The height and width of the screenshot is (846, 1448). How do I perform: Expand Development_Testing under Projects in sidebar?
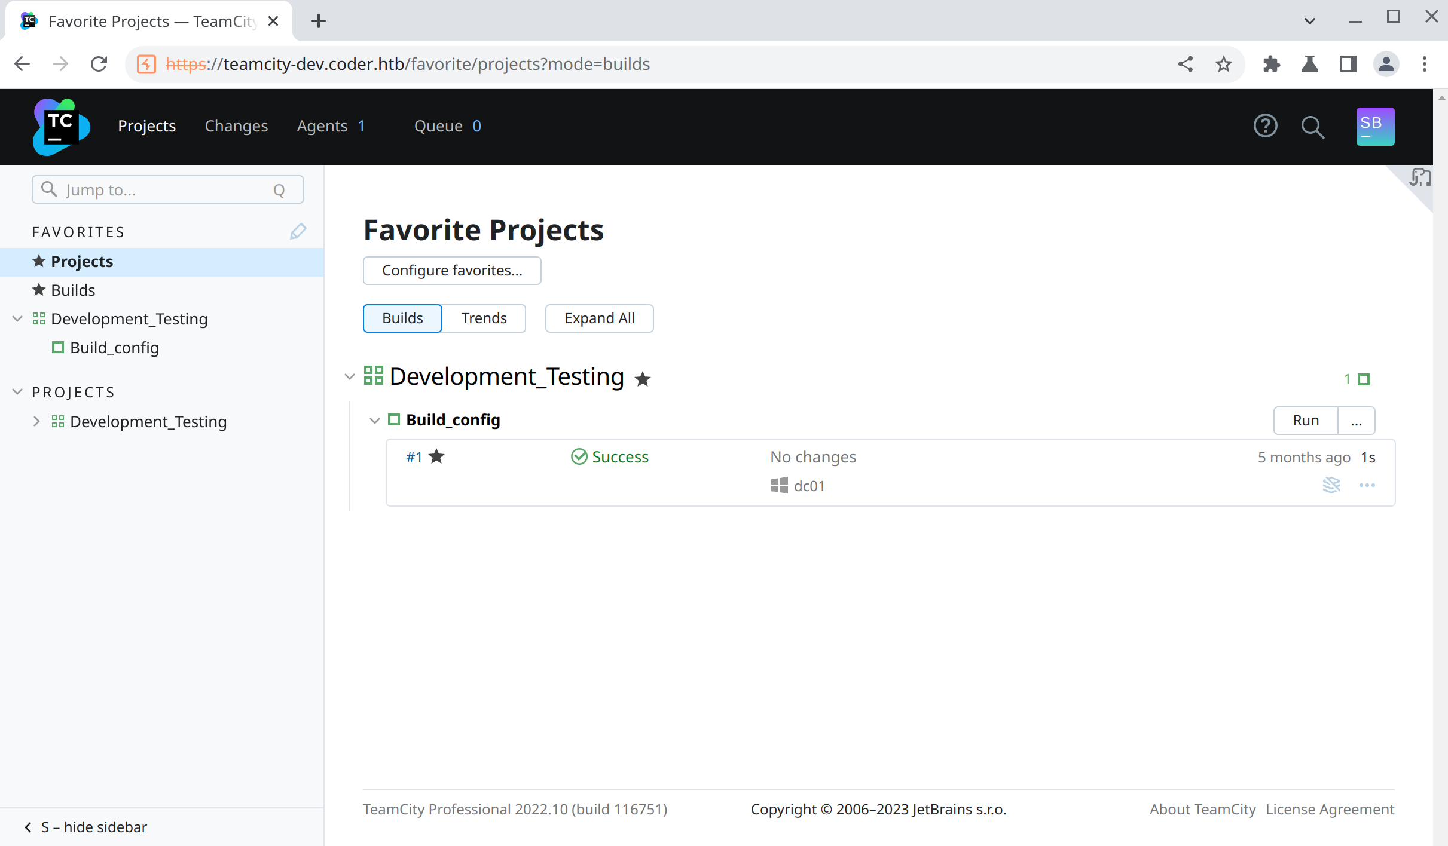(36, 421)
